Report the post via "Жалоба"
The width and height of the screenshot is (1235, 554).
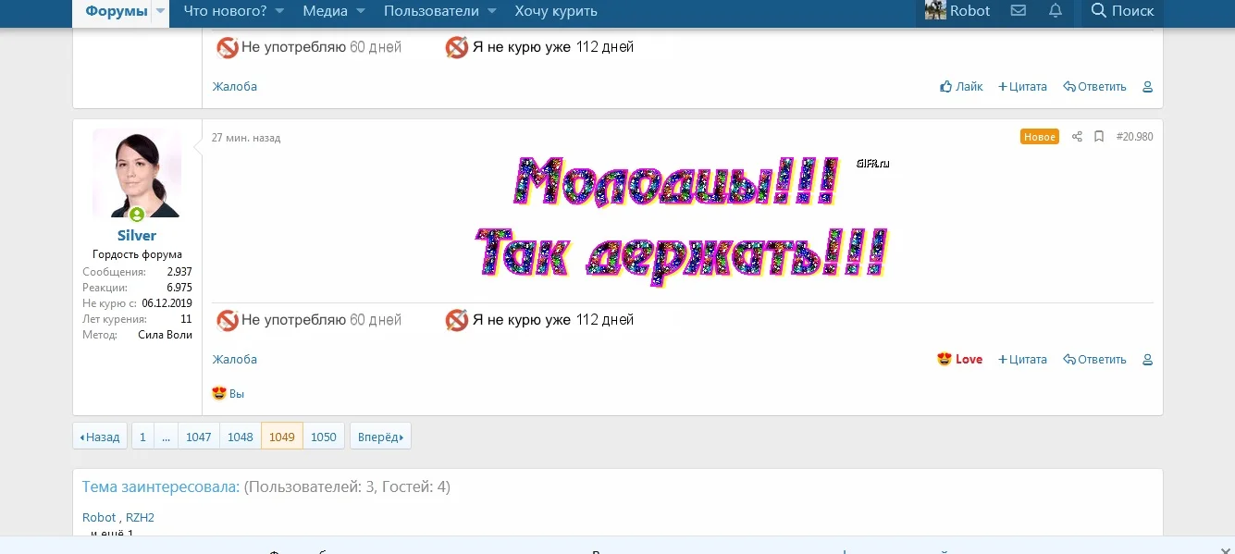[x=234, y=359]
